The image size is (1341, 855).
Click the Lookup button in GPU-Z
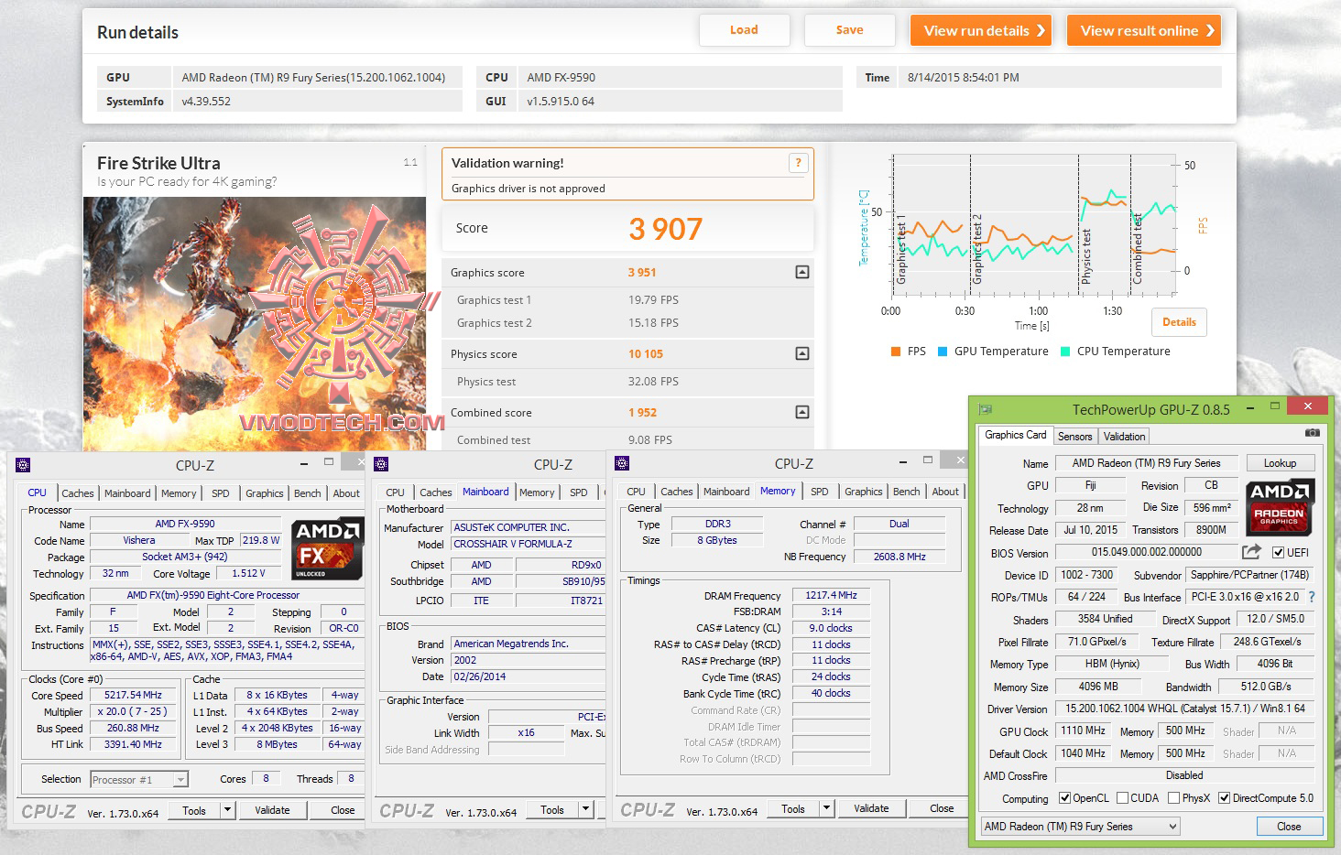(x=1280, y=463)
